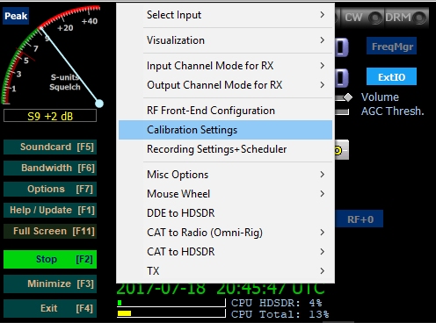Click the S9 +2 dB signal readout

50,116
